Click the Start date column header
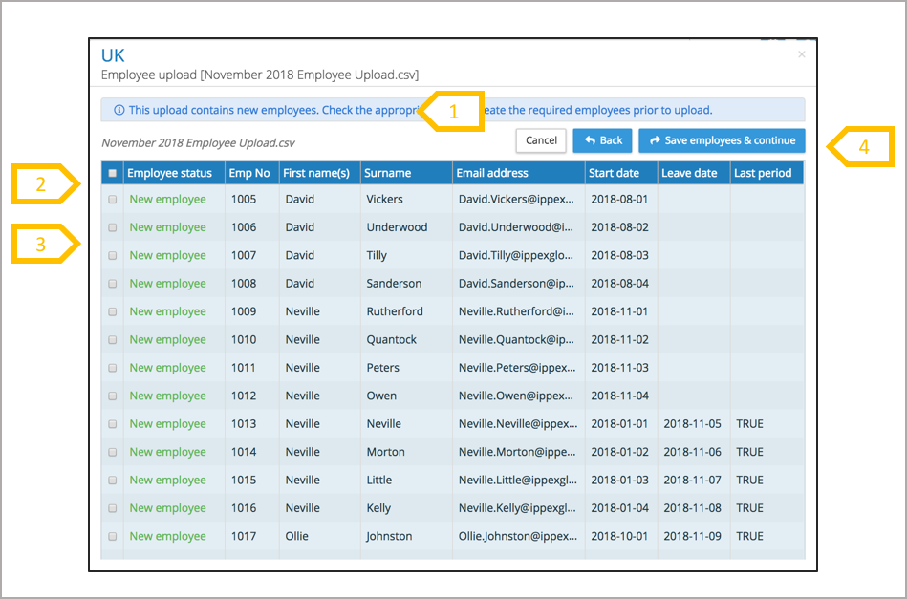Screen dimensions: 907x599 coord(615,173)
